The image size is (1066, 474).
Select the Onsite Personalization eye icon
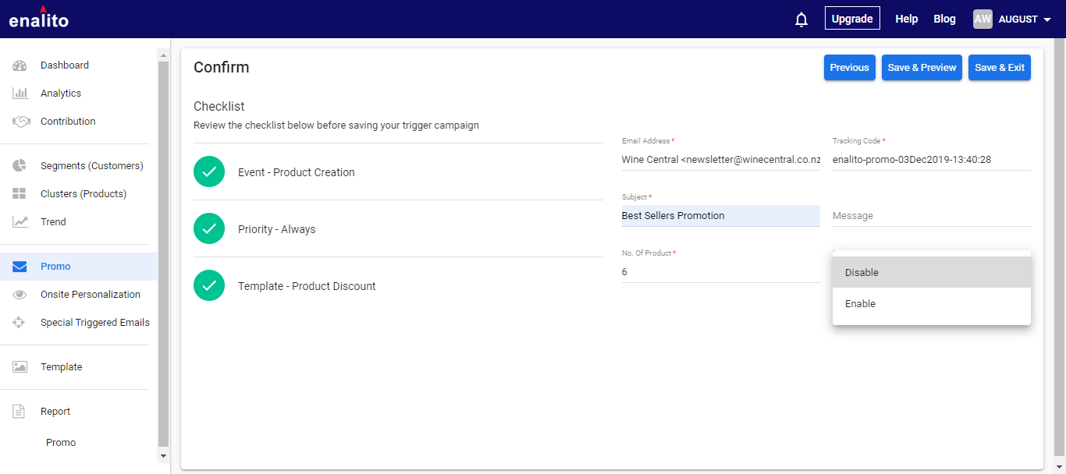click(20, 295)
